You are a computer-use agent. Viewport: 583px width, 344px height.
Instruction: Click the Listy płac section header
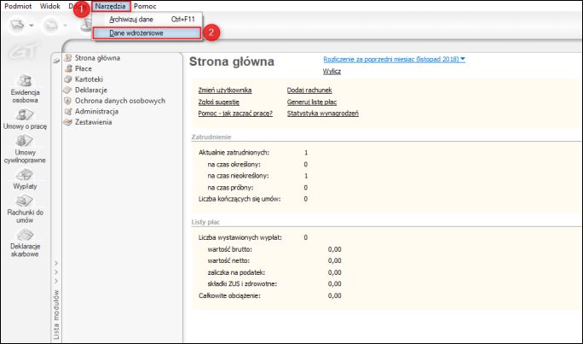click(205, 222)
